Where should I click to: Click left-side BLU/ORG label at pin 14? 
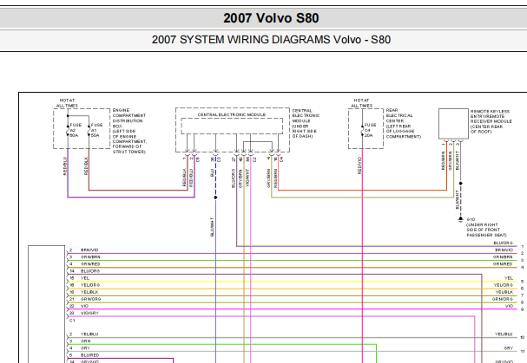tap(90, 271)
